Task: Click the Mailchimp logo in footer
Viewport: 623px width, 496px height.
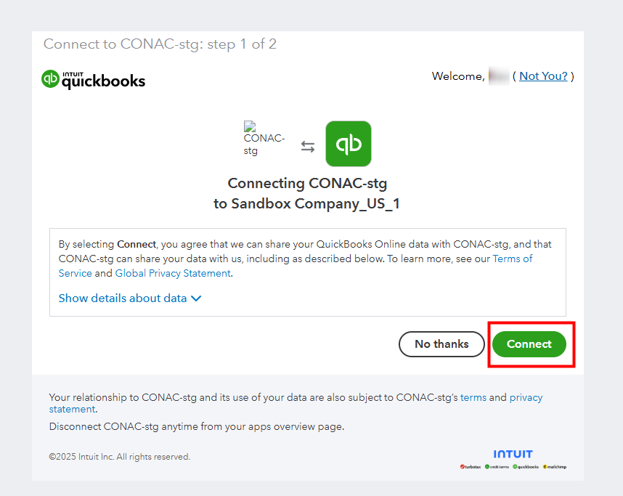Action: coord(554,466)
